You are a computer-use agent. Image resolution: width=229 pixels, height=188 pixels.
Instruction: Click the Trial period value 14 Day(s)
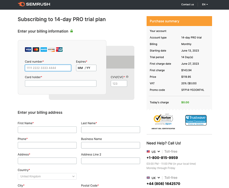pos(187,57)
